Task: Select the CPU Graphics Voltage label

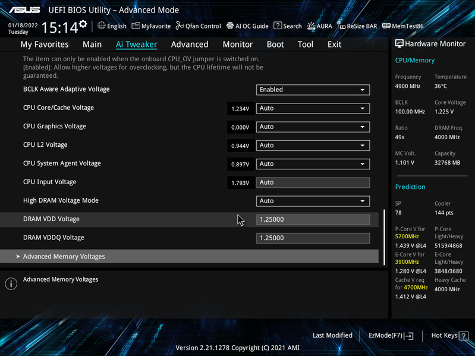Action: coord(55,126)
